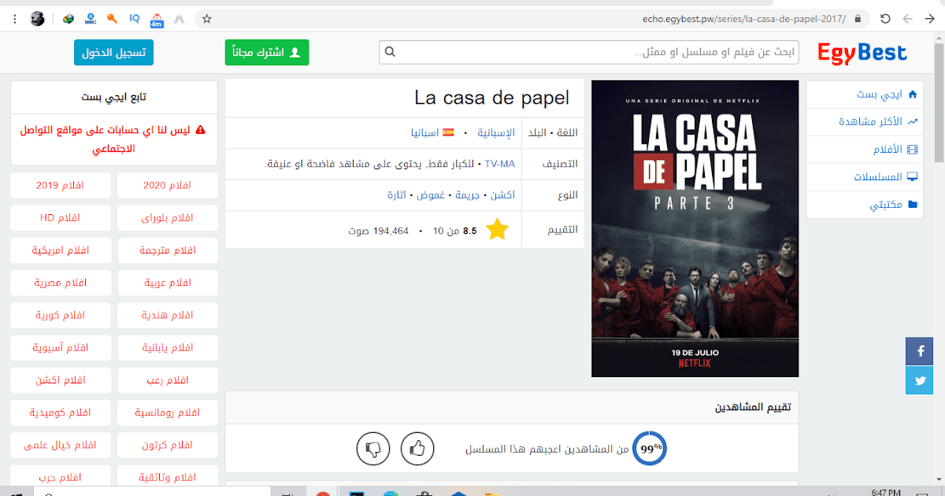Select the افلام مصرية category
Image resolution: width=945 pixels, height=496 pixels.
coord(61,283)
